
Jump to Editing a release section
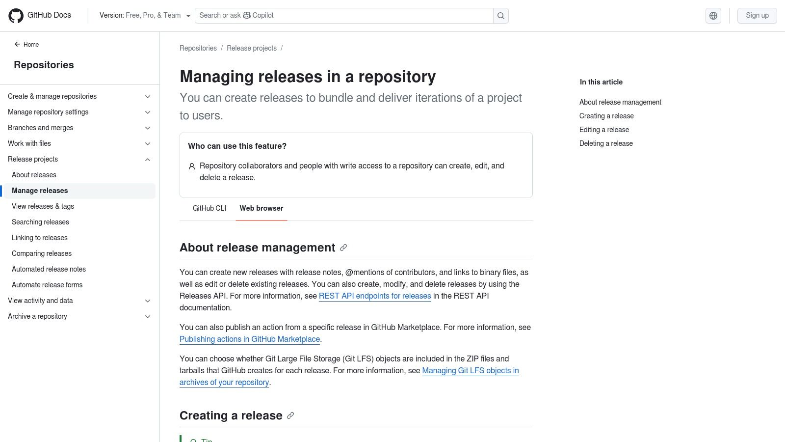click(x=604, y=130)
